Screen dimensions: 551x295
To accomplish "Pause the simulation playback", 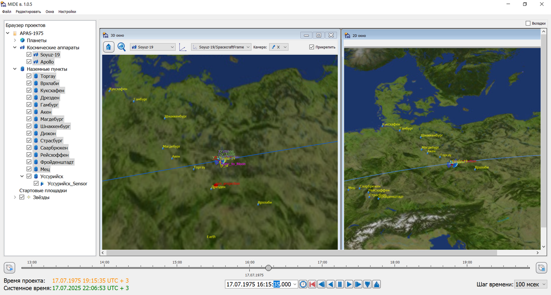I will pyautogui.click(x=340, y=284).
